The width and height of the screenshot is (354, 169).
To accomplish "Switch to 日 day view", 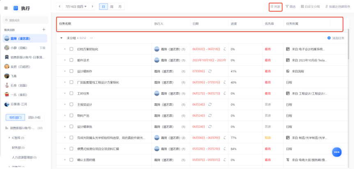I will (x=103, y=7).
